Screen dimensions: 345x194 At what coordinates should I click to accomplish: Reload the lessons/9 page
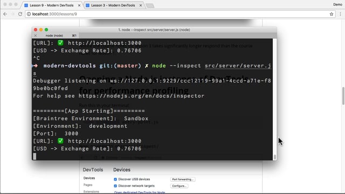pos(20,14)
